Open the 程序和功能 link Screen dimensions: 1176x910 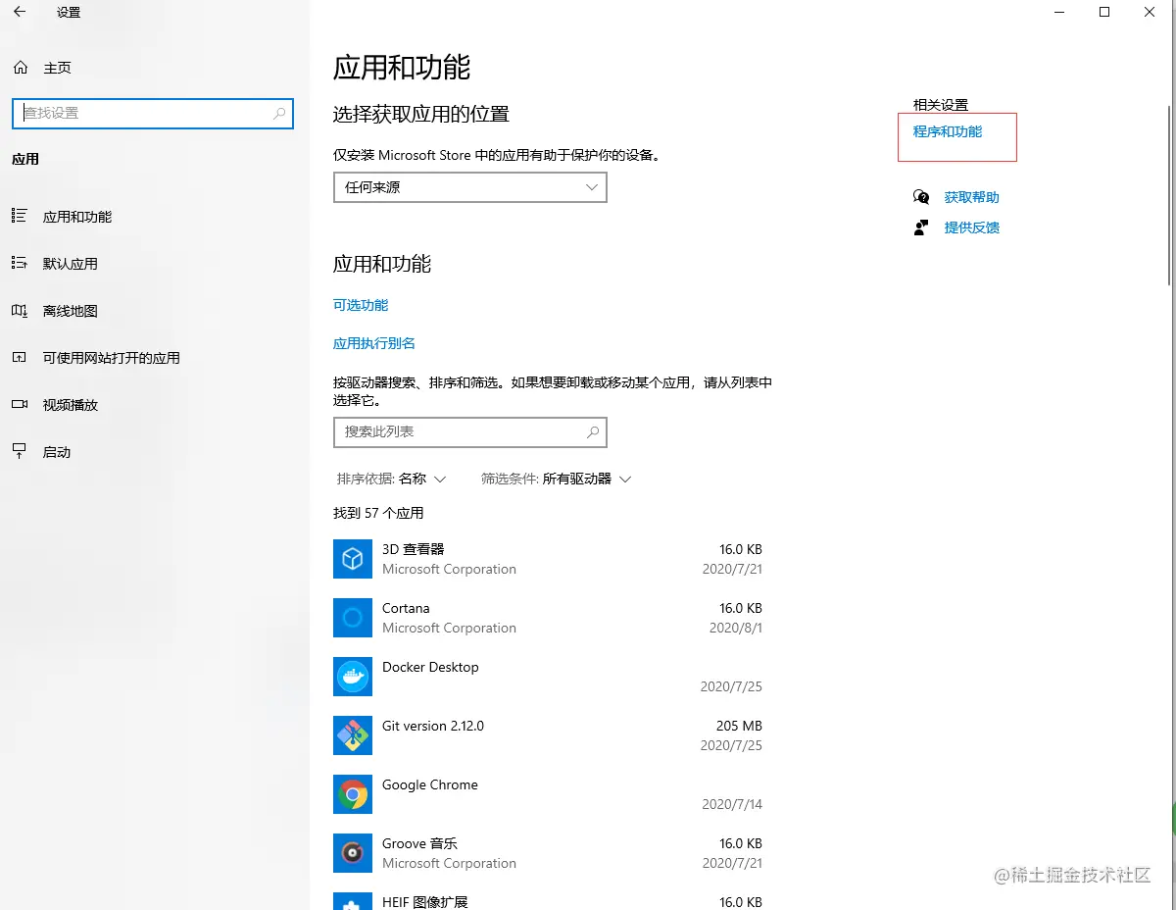[948, 131]
